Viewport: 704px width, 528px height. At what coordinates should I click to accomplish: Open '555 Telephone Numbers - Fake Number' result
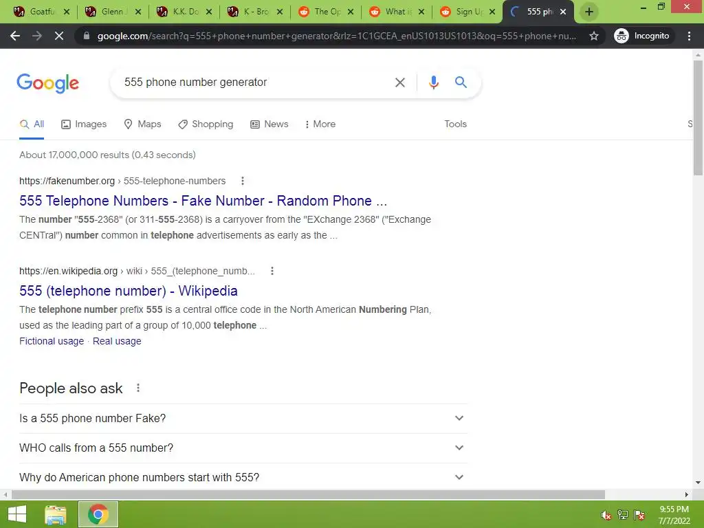coord(203,201)
